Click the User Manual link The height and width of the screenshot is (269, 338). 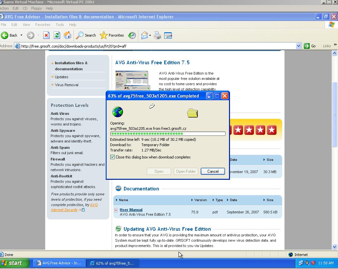point(131,210)
